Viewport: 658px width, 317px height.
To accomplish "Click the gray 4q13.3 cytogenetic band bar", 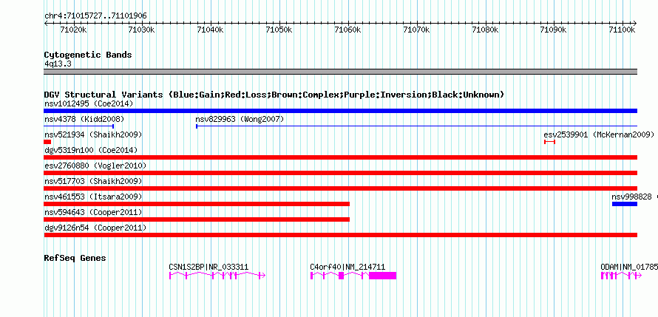I will coord(340,72).
